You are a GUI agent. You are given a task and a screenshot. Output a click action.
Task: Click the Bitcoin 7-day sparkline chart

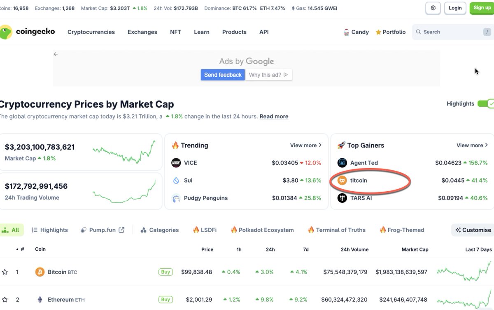(464, 272)
